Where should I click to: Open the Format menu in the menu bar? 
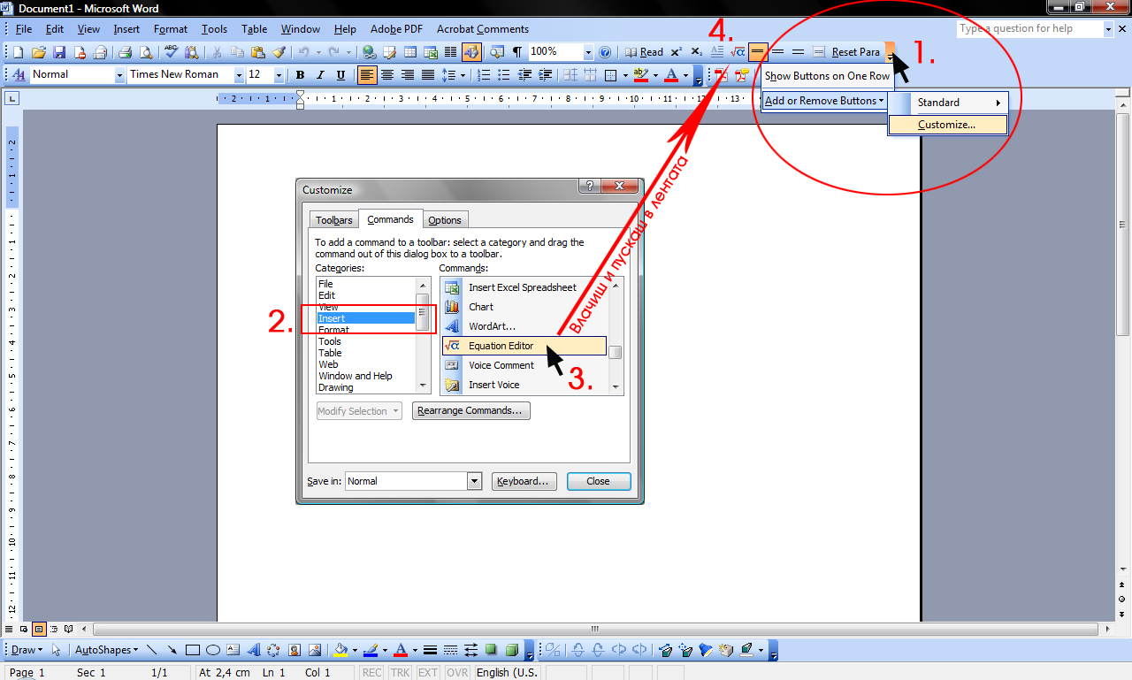coord(171,29)
